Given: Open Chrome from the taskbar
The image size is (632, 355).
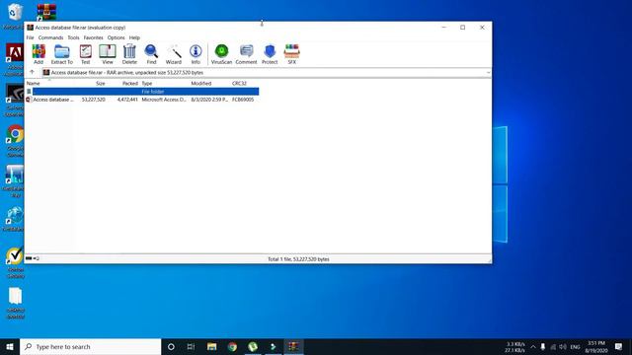Looking at the screenshot, I should click(232, 346).
